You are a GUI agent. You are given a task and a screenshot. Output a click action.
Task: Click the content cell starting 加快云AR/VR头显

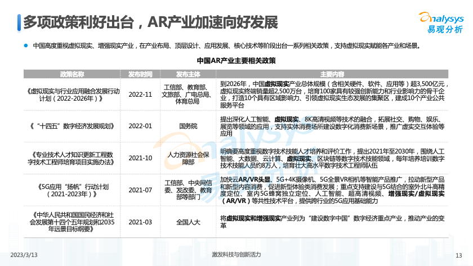pyautogui.click(x=332, y=190)
